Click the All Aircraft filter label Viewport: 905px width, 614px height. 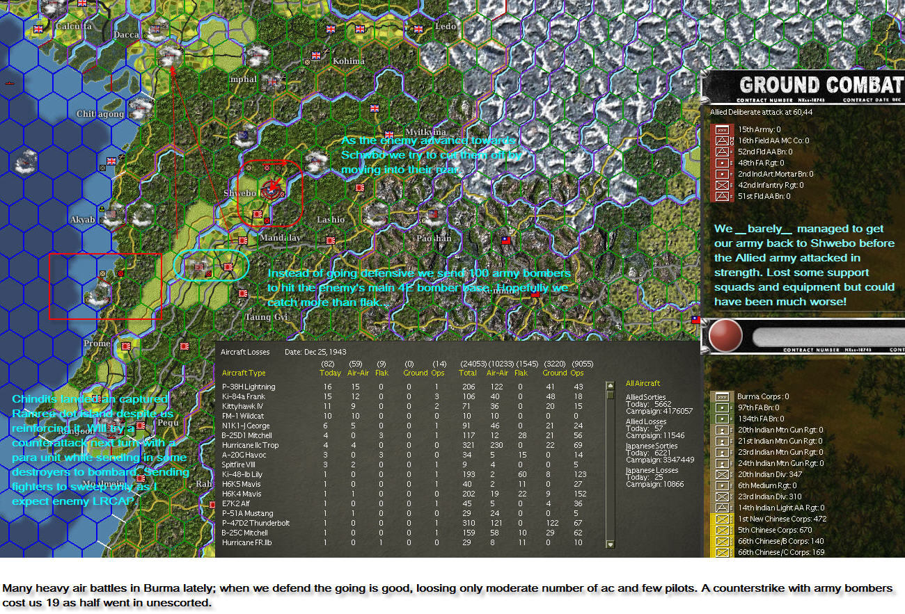click(643, 383)
